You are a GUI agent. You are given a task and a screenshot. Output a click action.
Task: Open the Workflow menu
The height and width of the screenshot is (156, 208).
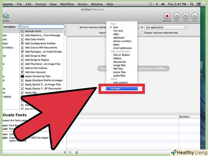click(x=67, y=4)
